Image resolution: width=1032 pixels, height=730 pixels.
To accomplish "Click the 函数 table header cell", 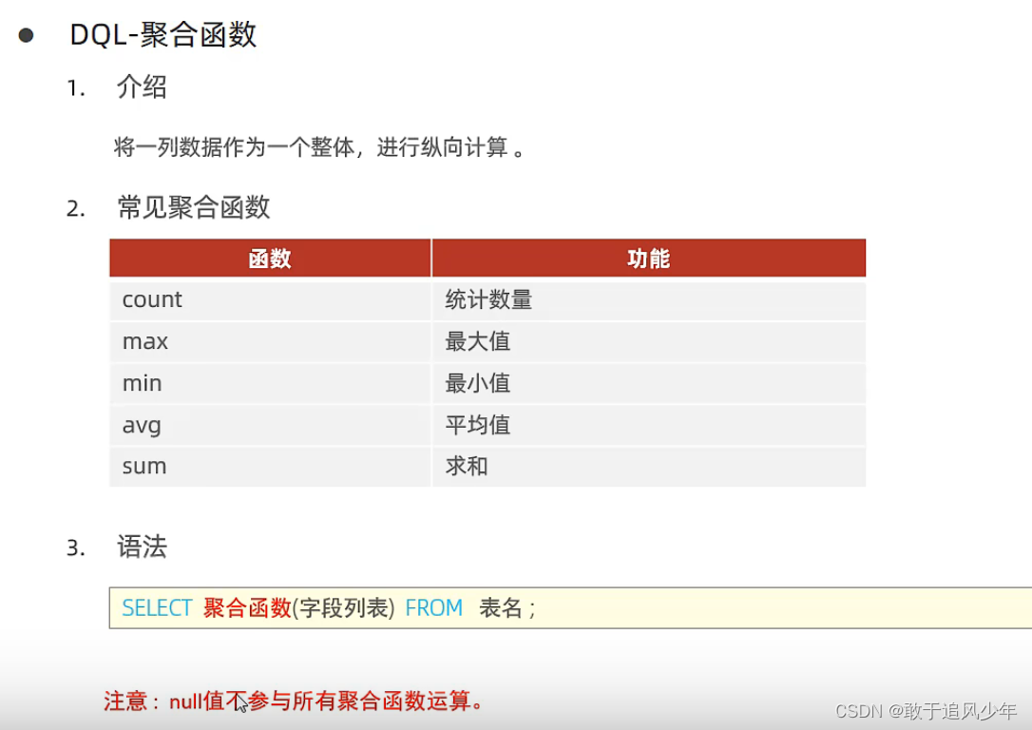I will coord(269,258).
